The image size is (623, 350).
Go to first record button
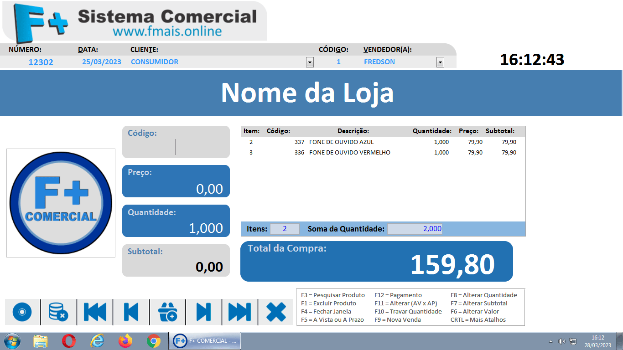pyautogui.click(x=95, y=312)
